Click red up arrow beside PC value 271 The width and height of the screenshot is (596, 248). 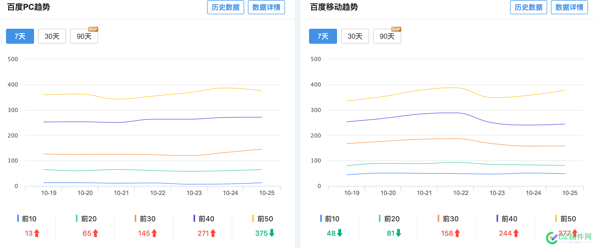point(213,233)
